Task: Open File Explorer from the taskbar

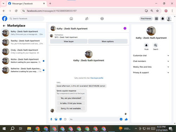Action: 29,128
